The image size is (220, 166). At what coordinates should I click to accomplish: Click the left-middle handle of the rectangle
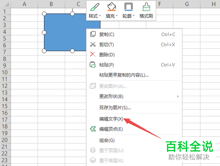click(x=44, y=32)
